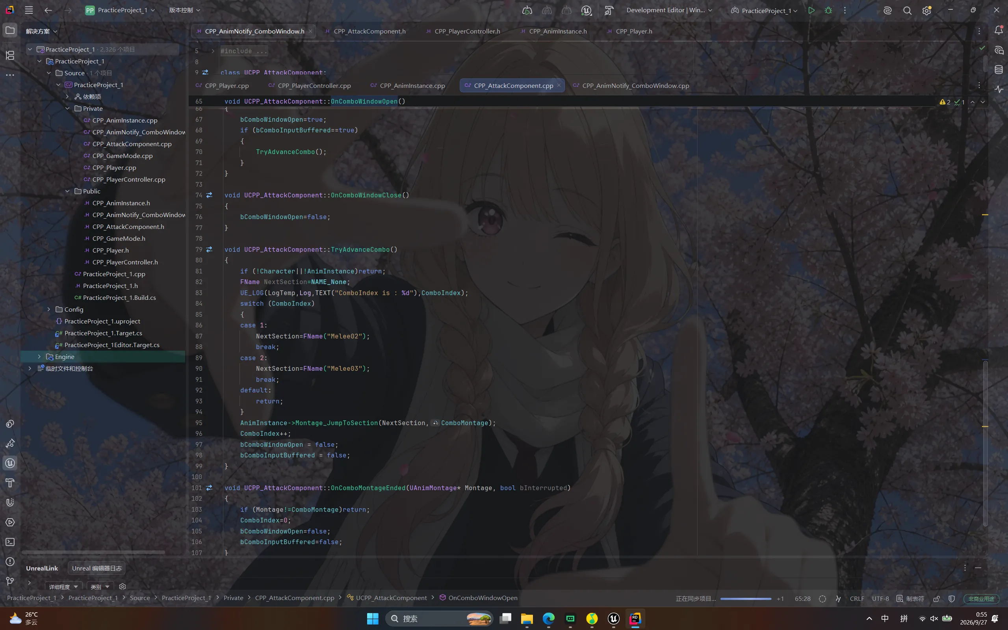Click the solution tree horizontal scrollbar
Screen dimensions: 1008x630
point(94,552)
